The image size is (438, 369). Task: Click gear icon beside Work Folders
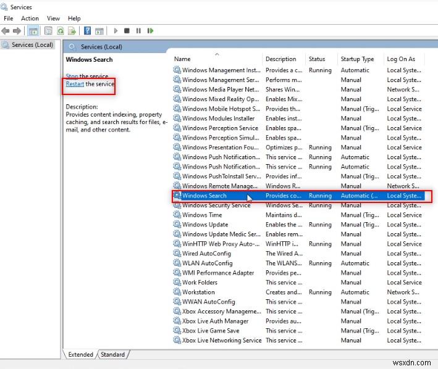click(x=177, y=282)
